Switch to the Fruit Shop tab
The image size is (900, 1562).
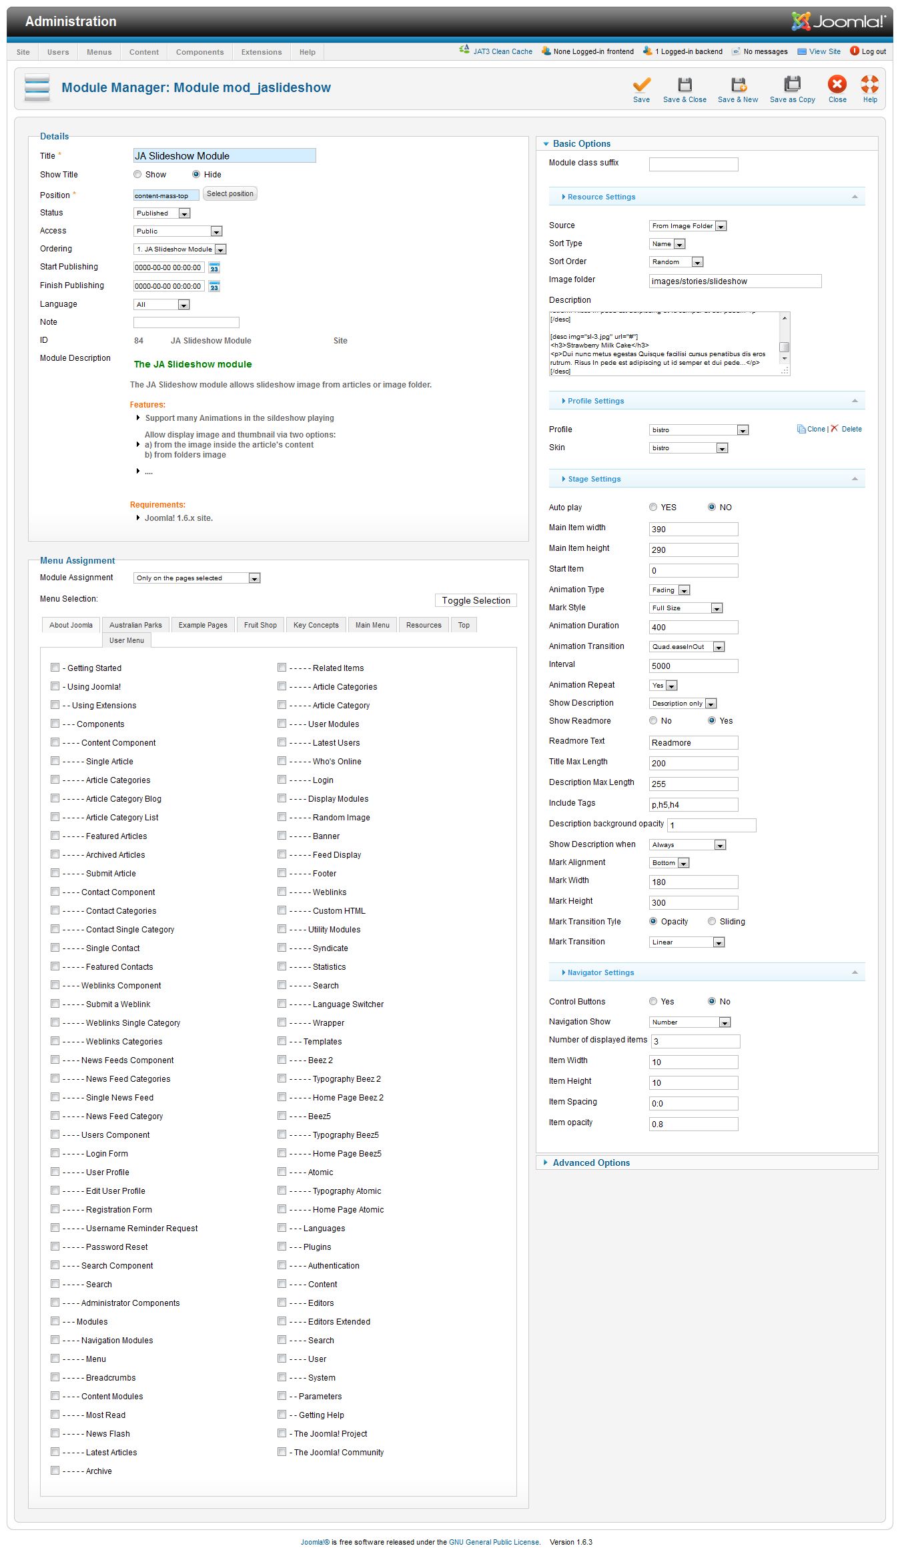[260, 626]
